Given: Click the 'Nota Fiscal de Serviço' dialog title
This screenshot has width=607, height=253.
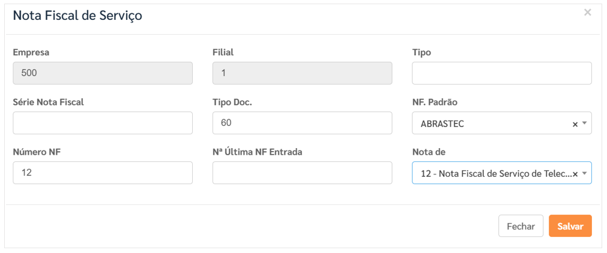Looking at the screenshot, I should click(77, 16).
